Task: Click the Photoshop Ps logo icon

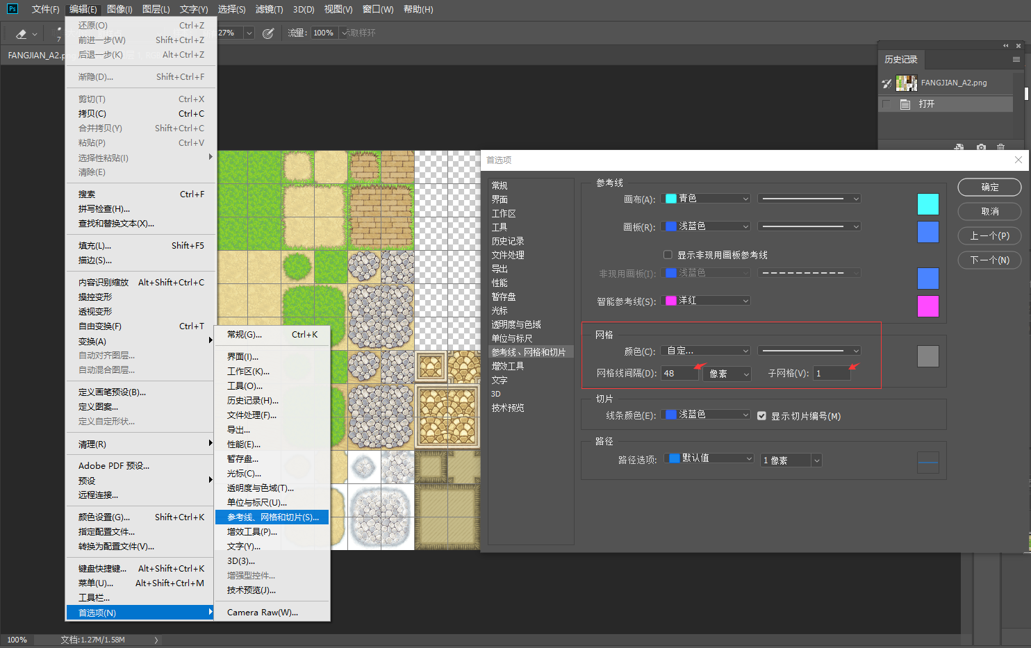Action: (x=12, y=9)
